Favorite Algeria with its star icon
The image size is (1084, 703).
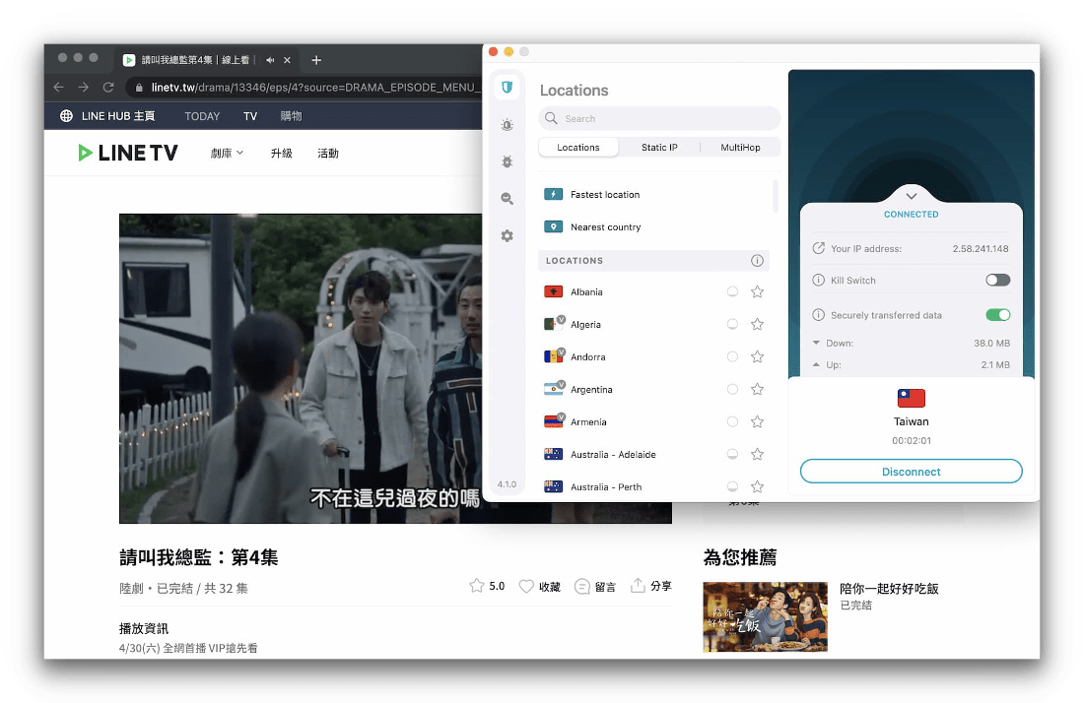pyautogui.click(x=757, y=324)
